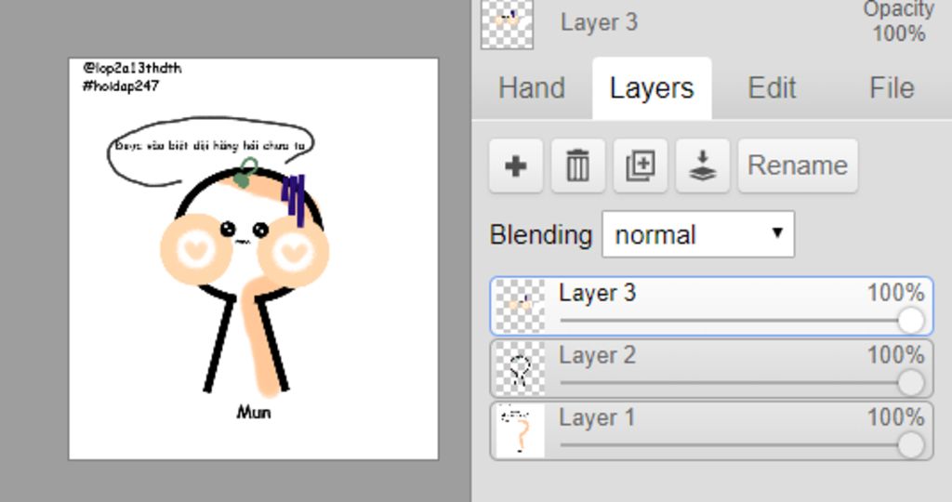
Task: Delete the layer using the trash icon
Action: (x=577, y=165)
